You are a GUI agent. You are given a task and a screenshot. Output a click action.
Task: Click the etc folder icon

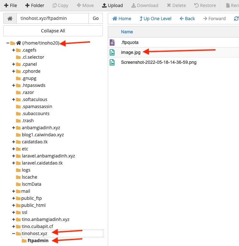[18, 149]
